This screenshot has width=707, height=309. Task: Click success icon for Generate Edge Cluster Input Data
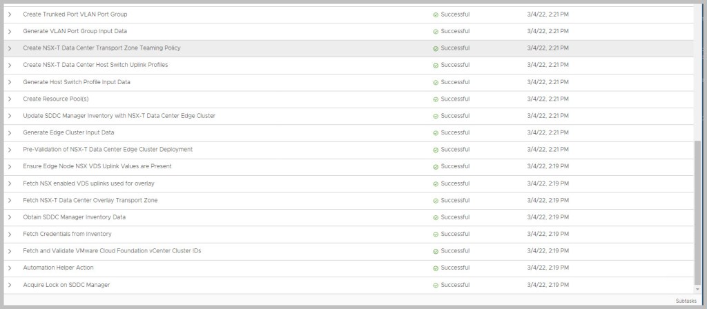436,132
